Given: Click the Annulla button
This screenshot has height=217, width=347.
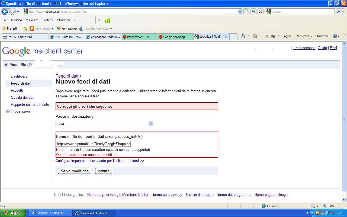Looking at the screenshot, I should [x=104, y=171].
